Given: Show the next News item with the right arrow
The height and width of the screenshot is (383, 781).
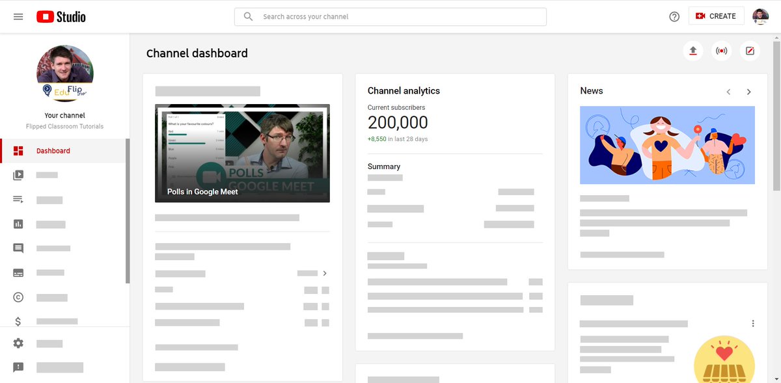Looking at the screenshot, I should (749, 92).
